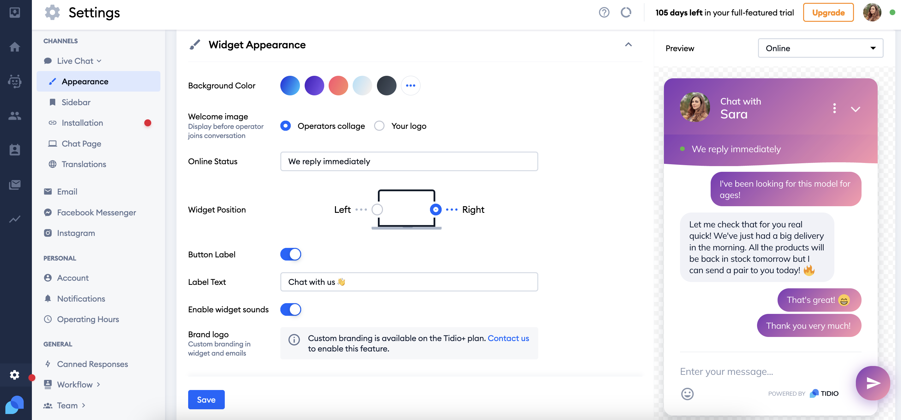Click the Workflow icon in sidebar
901x420 pixels.
pos(48,384)
